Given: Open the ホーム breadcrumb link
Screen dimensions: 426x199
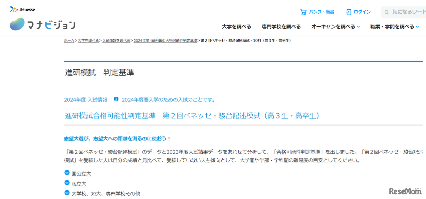Looking at the screenshot, I should [x=68, y=40].
